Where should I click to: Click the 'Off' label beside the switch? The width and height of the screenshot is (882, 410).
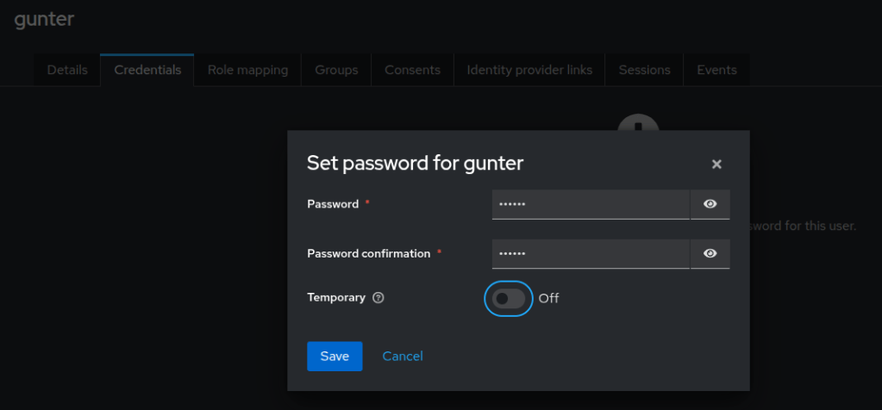click(549, 298)
